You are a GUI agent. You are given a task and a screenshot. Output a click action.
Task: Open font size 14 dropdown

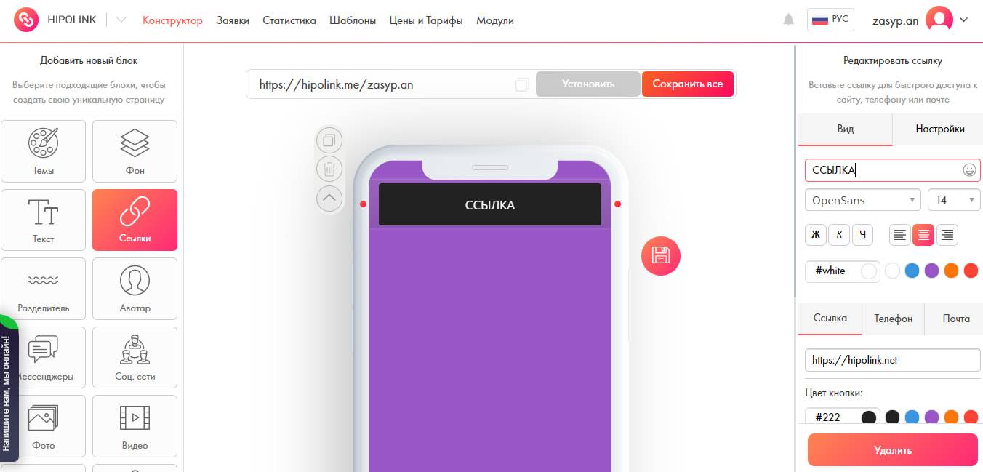954,200
